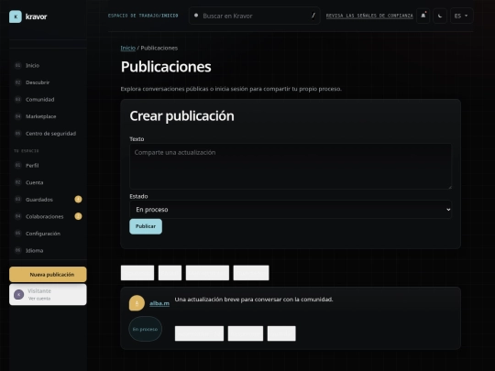Click the search dot icon
The height and width of the screenshot is (371, 495).
click(196, 16)
